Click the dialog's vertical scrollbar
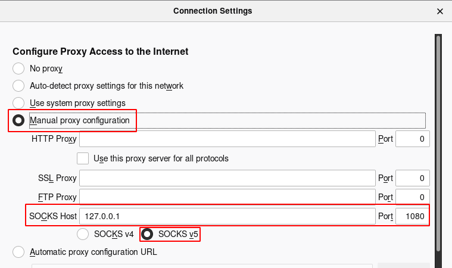 click(x=438, y=143)
